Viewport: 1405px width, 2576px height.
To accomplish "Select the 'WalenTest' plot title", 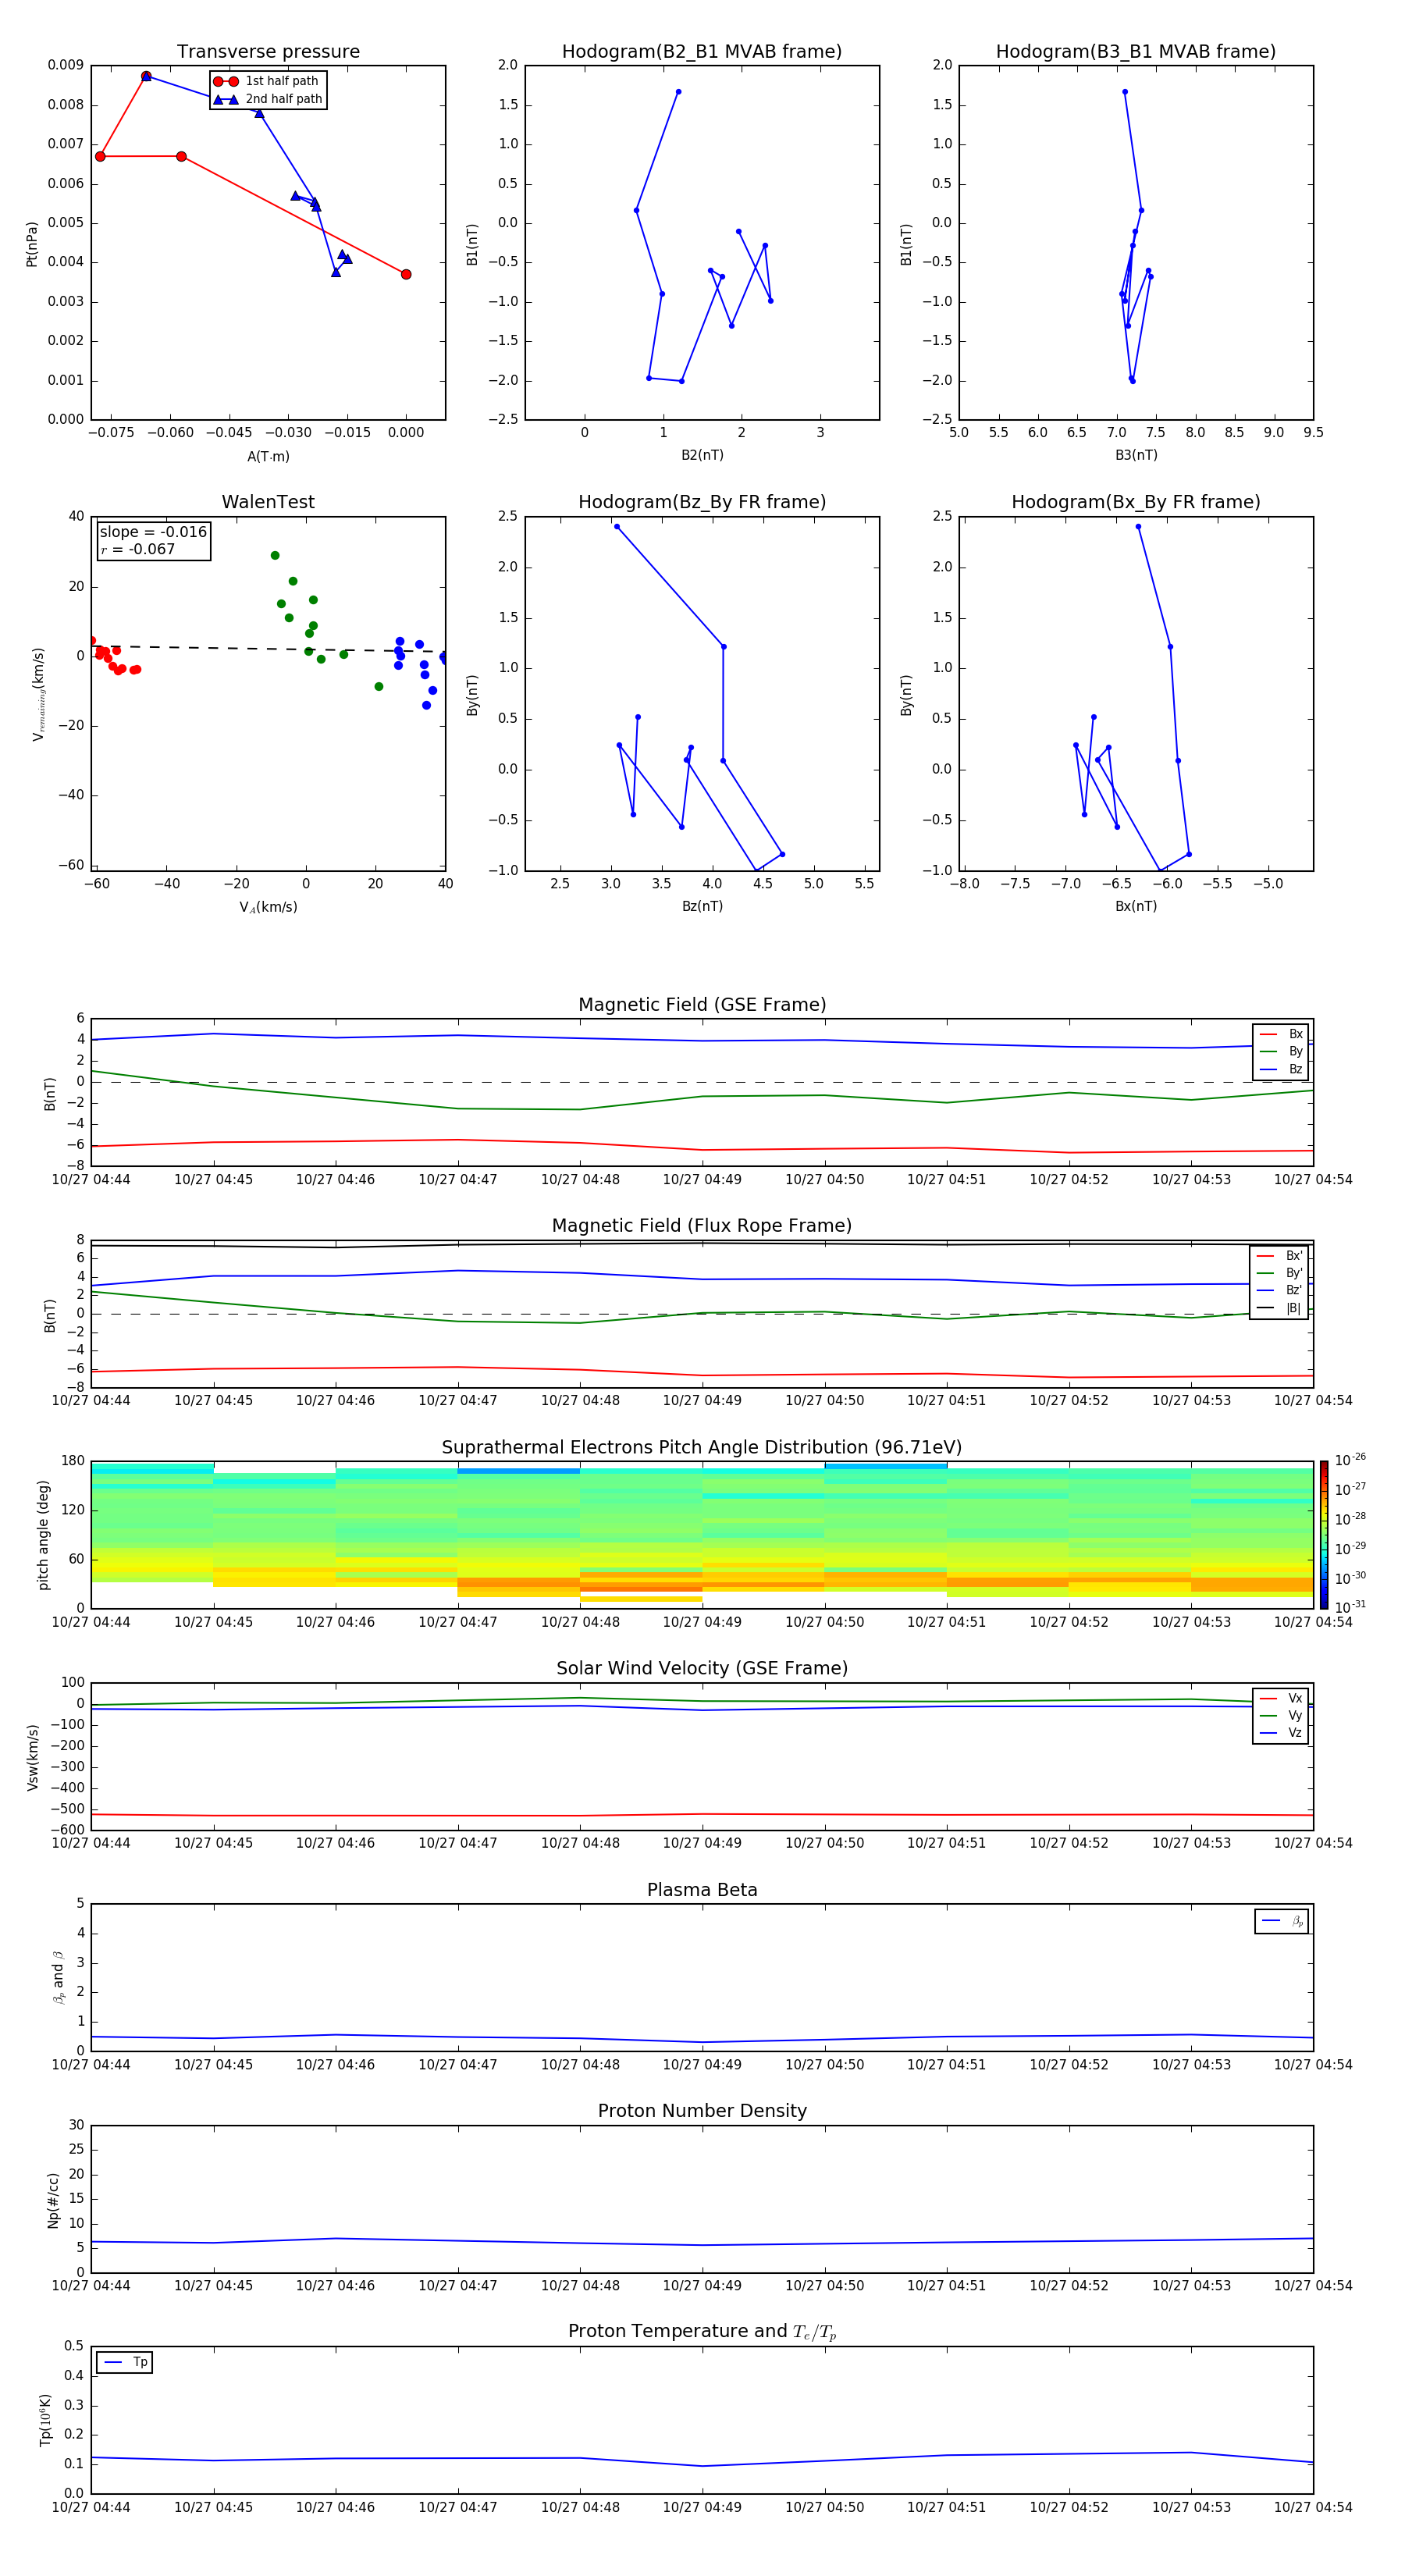I will [268, 502].
